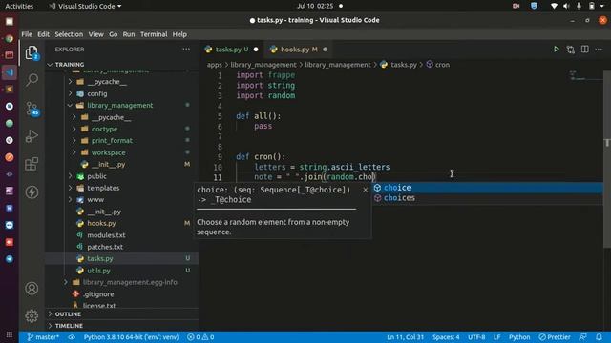Open Activities overview in top bar
This screenshot has width=611, height=343.
click(x=19, y=6)
